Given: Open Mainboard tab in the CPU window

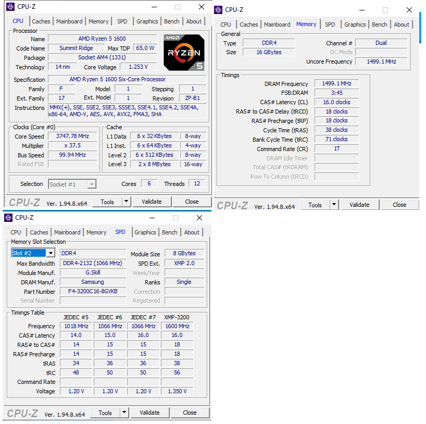Looking at the screenshot, I should click(69, 21).
